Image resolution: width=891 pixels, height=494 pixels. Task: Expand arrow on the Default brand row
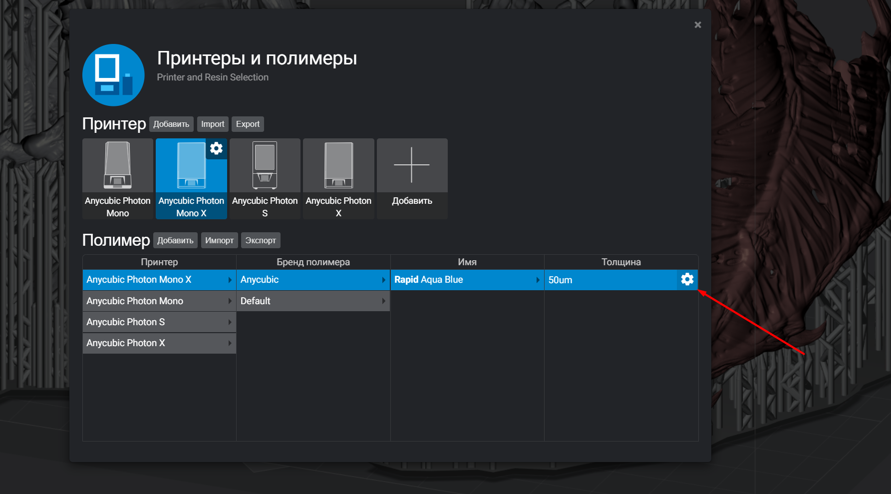tap(383, 301)
